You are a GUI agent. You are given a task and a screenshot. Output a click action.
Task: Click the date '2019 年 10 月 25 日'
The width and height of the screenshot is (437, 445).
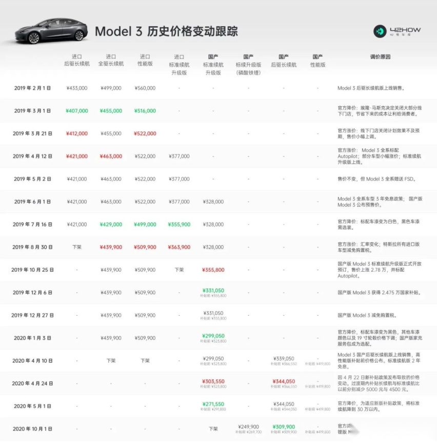tap(32, 270)
